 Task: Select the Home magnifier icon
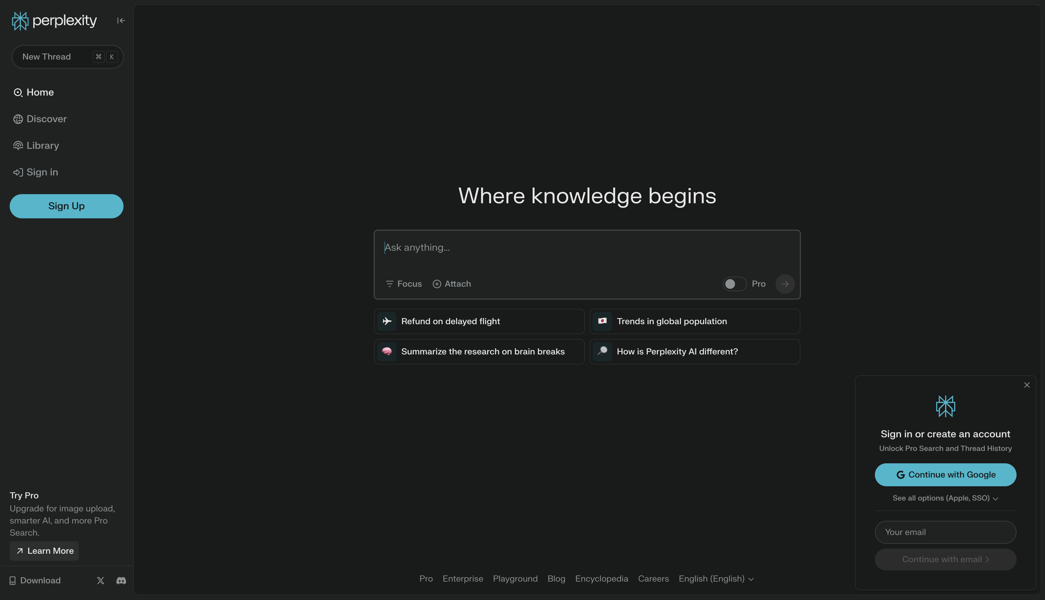coord(18,92)
